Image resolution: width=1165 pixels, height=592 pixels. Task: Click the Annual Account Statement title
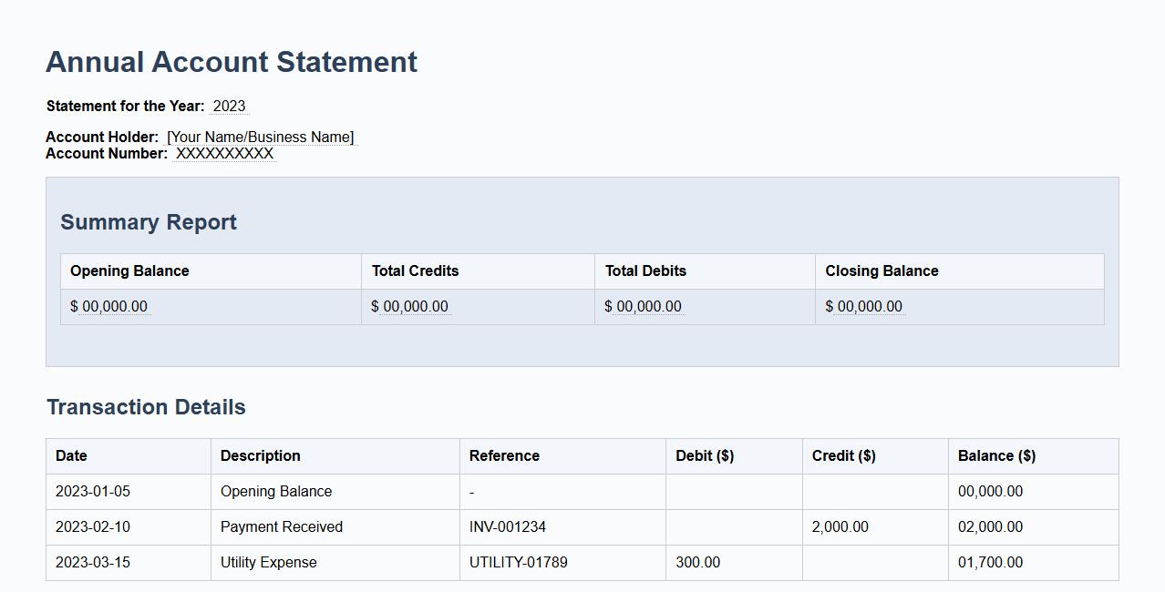coord(231,62)
